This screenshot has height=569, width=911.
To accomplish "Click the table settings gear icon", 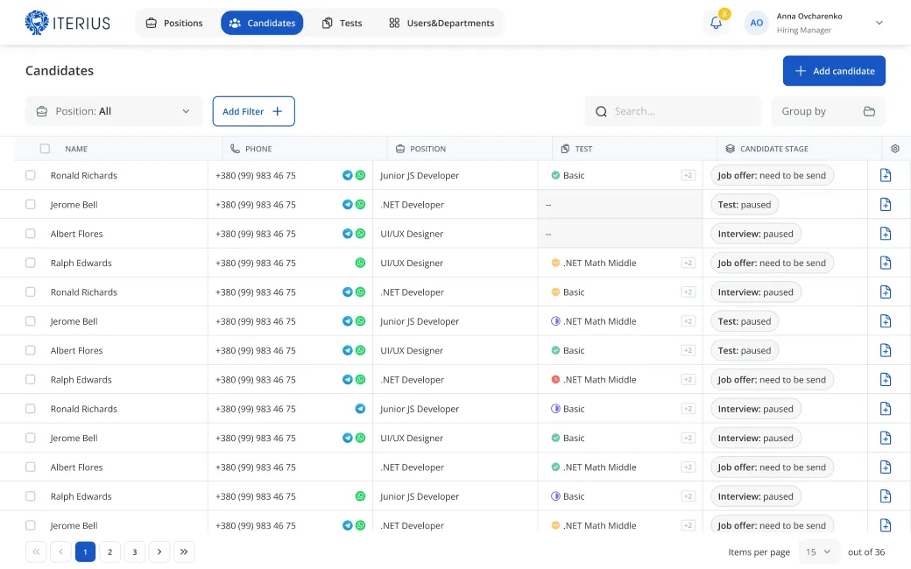I will click(x=895, y=149).
